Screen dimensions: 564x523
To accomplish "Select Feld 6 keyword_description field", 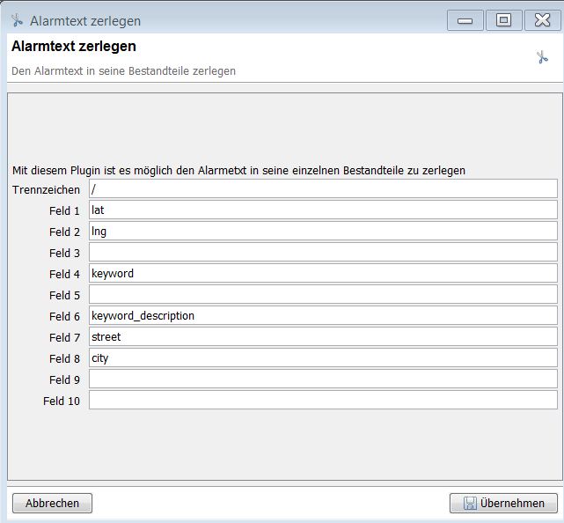I will pos(323,315).
